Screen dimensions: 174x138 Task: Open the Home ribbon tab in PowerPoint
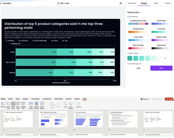(3, 99)
